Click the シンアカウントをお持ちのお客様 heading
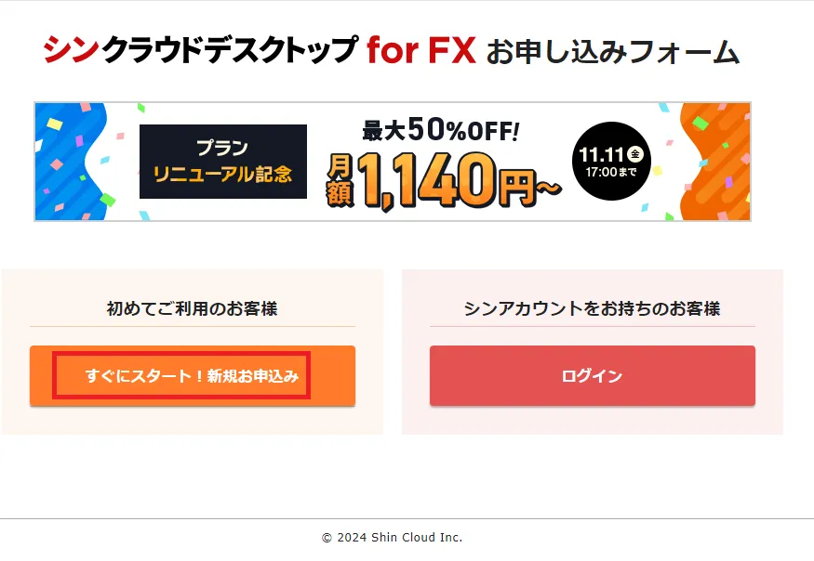 [x=592, y=308]
